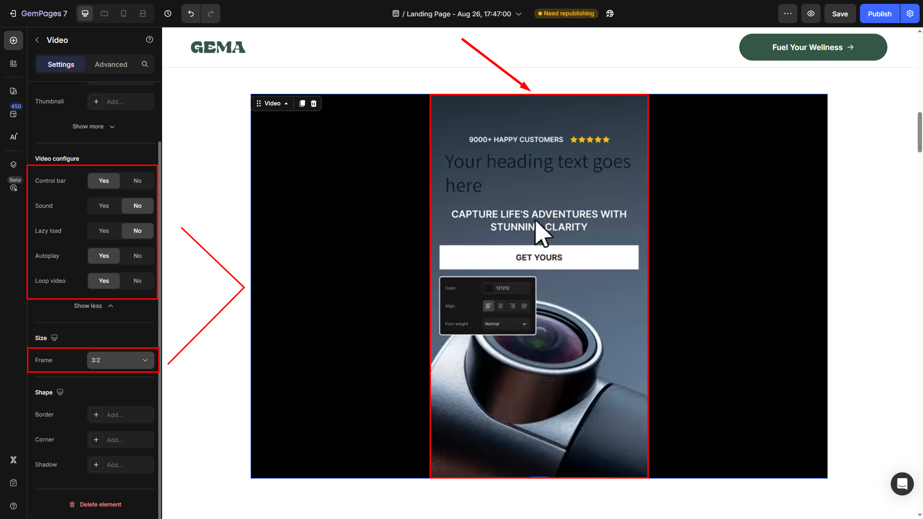Image resolution: width=923 pixels, height=519 pixels.
Task: Click Delete element link
Action: (x=95, y=505)
